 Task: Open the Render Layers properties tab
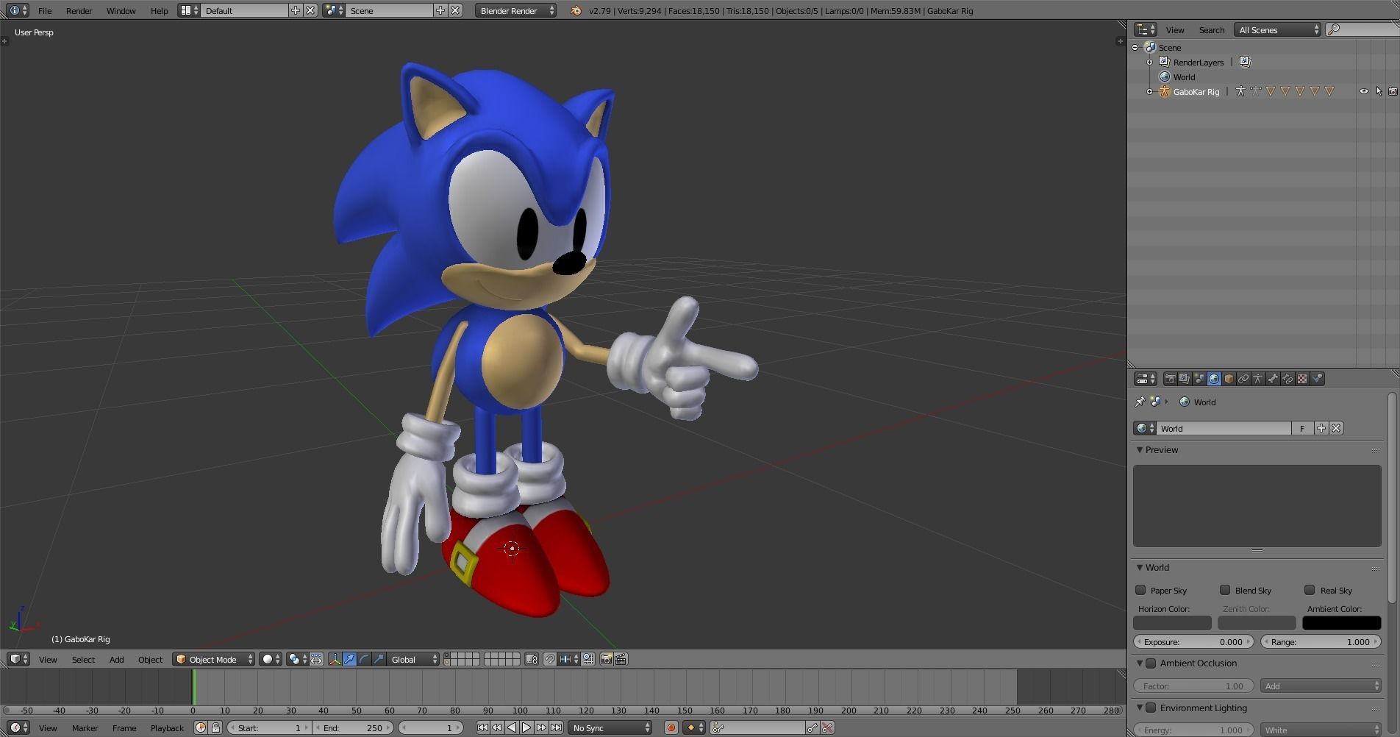pos(1185,379)
